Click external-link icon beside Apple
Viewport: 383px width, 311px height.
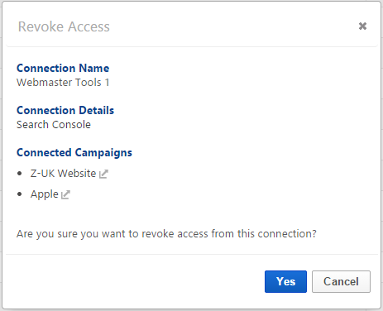(65, 194)
